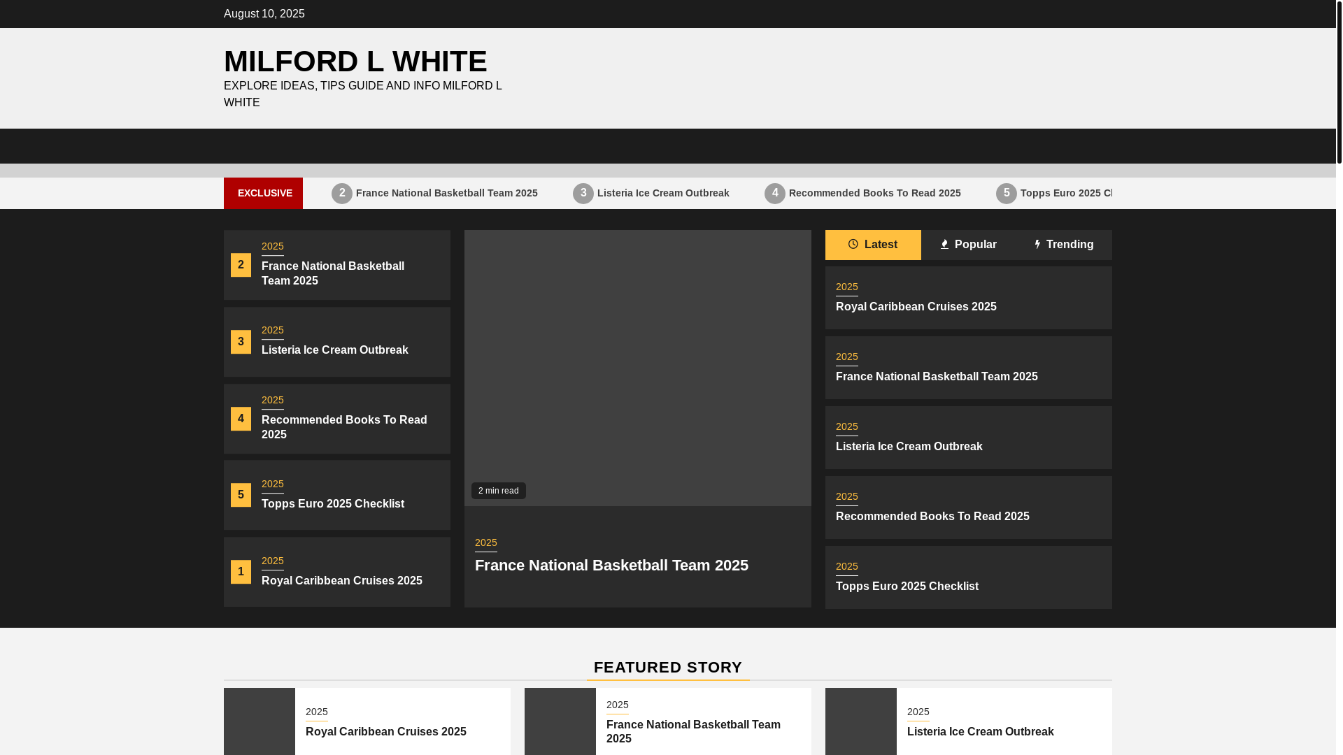Click the flame icon in Popular tab

[x=944, y=244]
